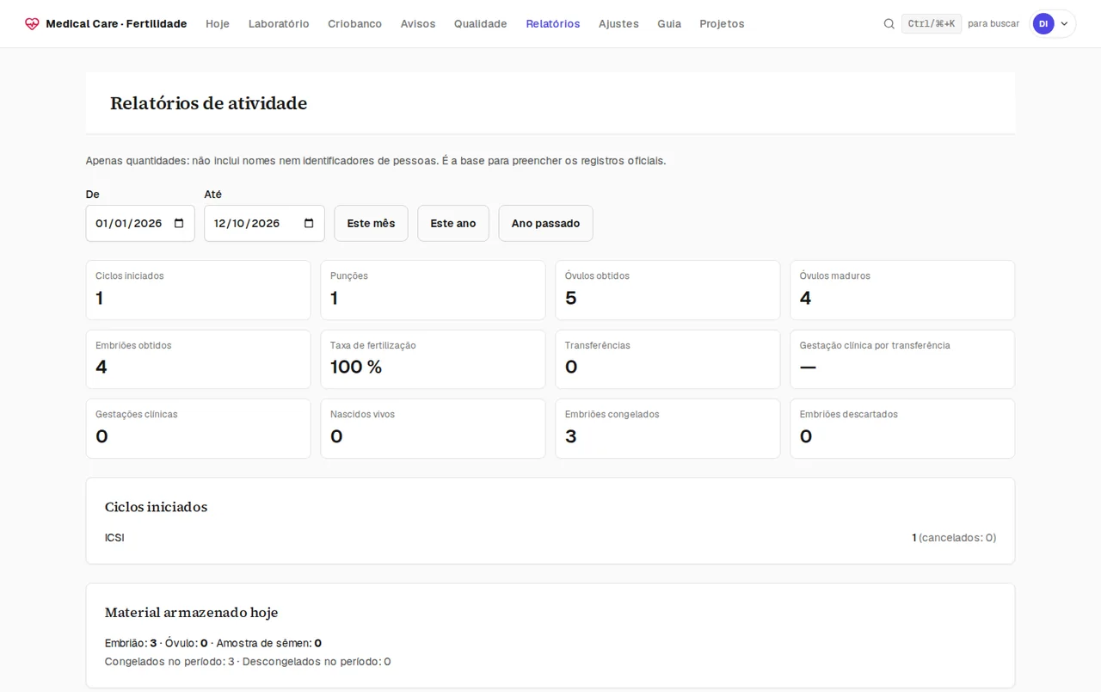Go to Projetos
1101x692 pixels.
(722, 24)
